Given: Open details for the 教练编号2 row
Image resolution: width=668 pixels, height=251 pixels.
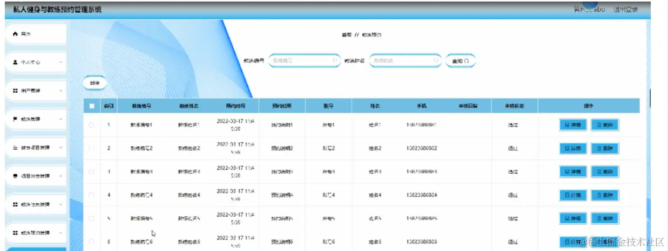Looking at the screenshot, I should tap(572, 148).
